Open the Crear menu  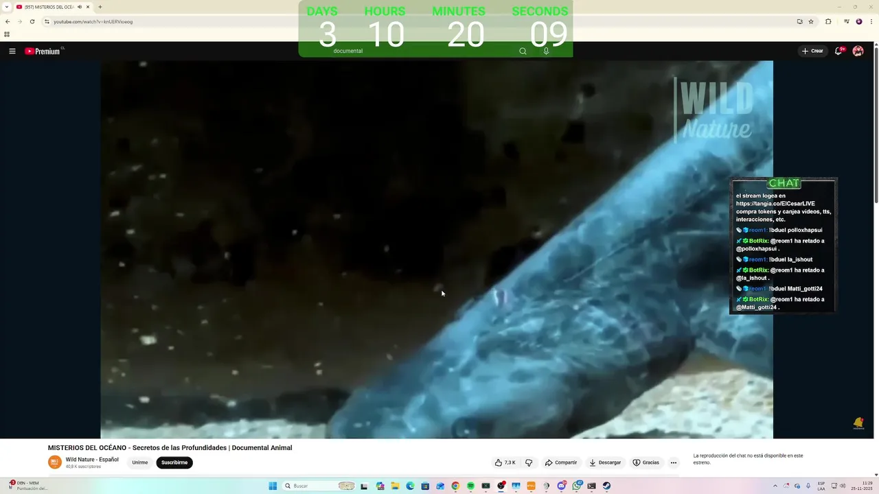tap(812, 51)
